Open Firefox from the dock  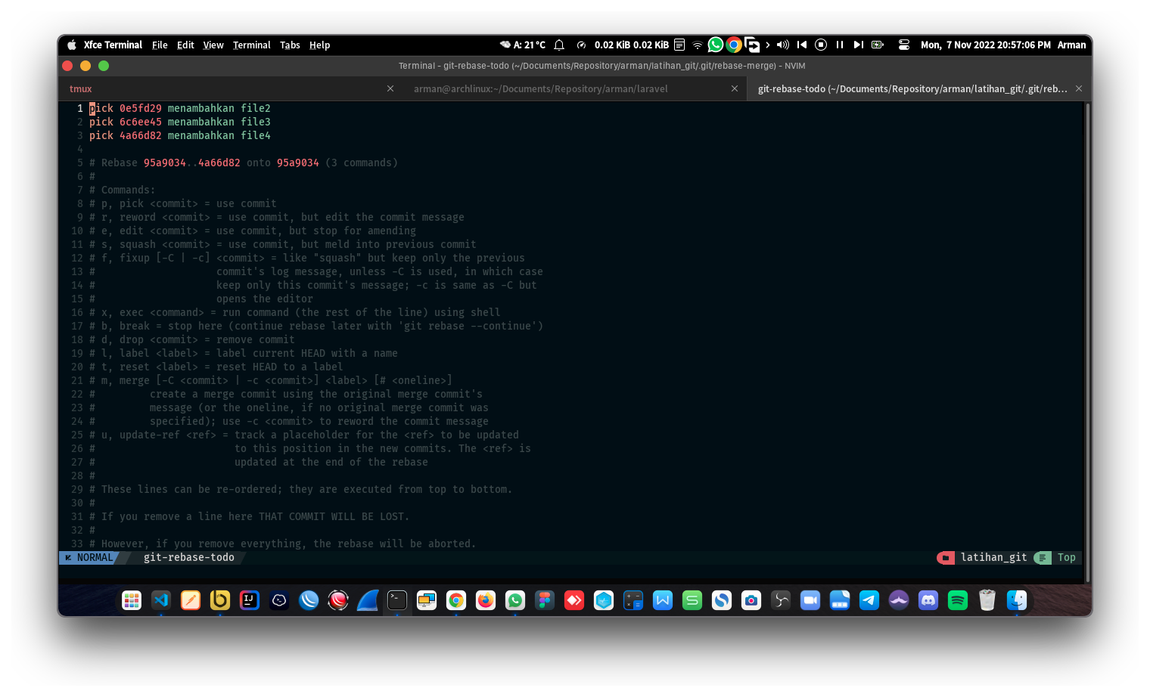[486, 600]
